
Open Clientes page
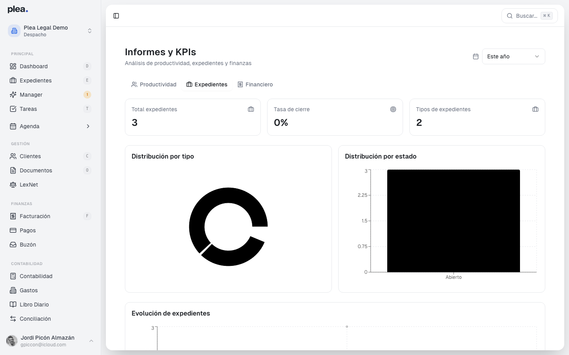51,156
